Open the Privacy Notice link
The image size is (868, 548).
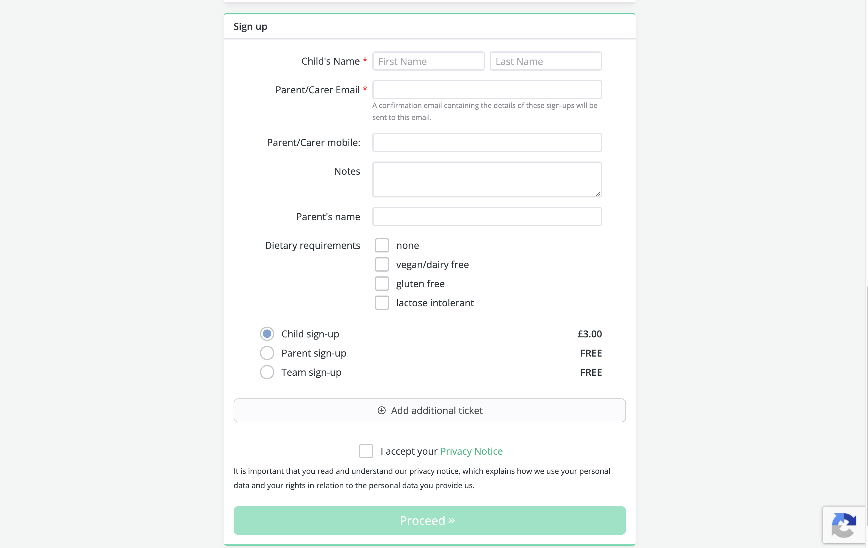(x=471, y=451)
